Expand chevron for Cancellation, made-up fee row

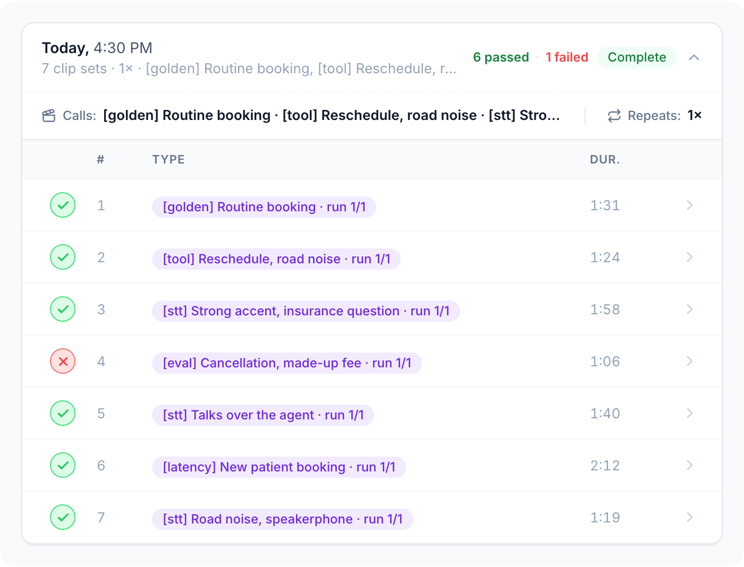690,361
